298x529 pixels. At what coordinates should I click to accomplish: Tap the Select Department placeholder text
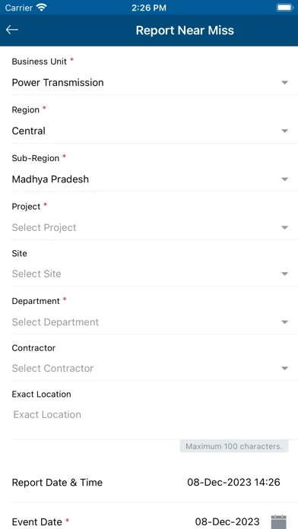click(x=55, y=322)
